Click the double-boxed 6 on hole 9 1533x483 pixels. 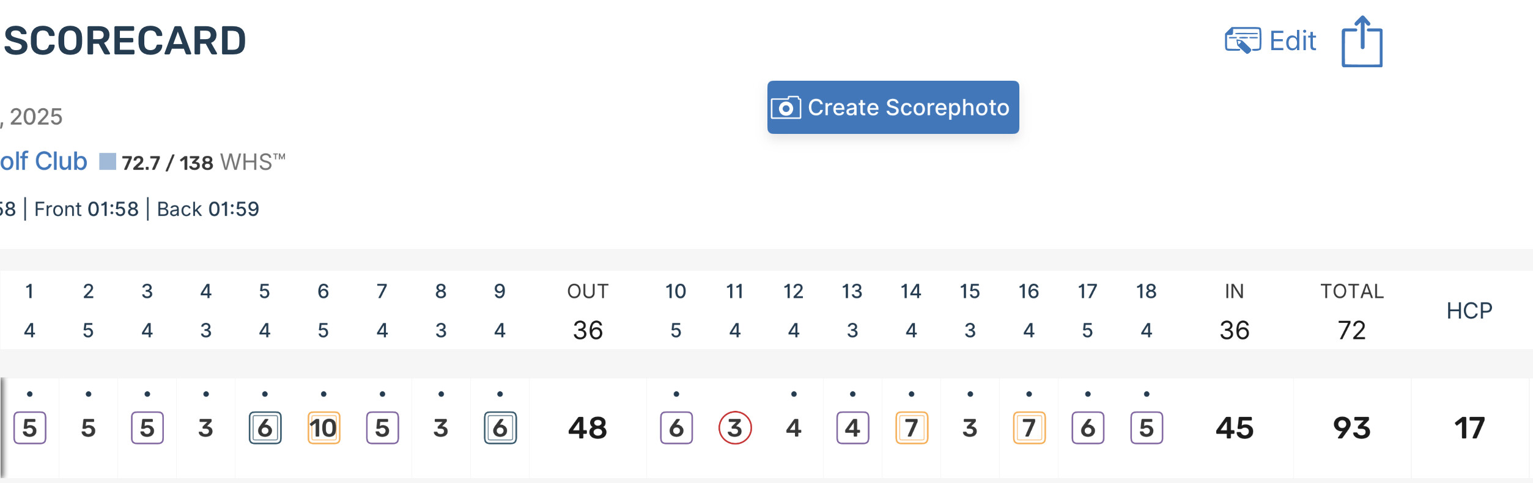click(500, 428)
